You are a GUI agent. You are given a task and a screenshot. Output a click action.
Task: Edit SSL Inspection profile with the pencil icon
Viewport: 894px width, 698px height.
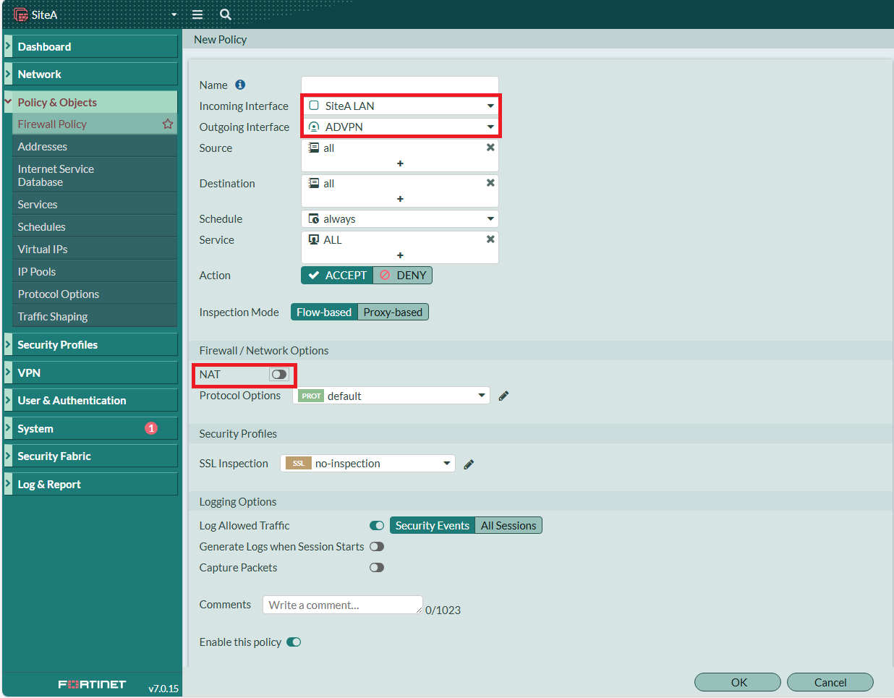pyautogui.click(x=469, y=464)
